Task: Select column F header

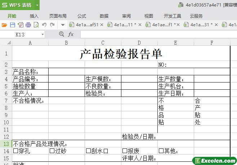Action: coord(212,43)
